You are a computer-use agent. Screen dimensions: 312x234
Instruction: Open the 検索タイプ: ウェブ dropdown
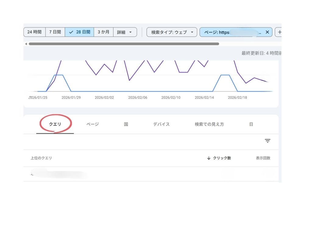coord(172,32)
